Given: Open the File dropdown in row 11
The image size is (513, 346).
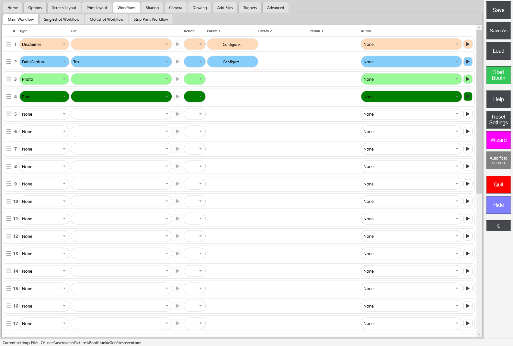Looking at the screenshot, I should 121,219.
